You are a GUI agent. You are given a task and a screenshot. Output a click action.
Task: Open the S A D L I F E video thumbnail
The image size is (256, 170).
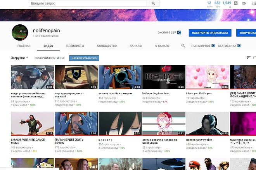120,124
